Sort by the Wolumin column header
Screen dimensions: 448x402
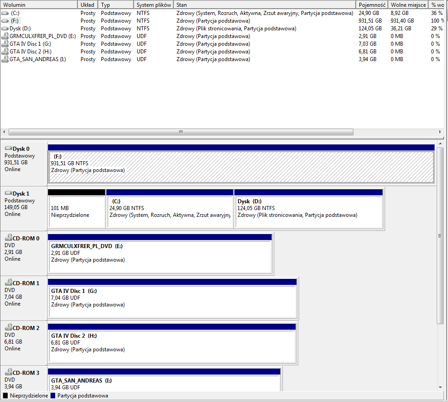(39, 5)
